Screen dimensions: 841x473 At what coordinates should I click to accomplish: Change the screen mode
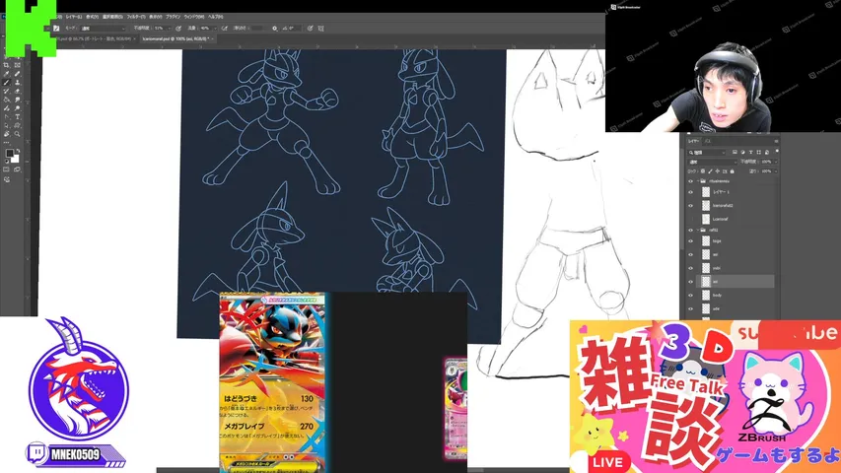[17, 169]
